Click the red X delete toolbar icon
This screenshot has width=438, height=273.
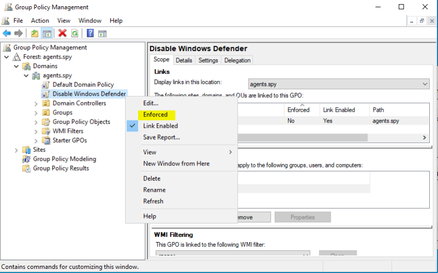pyautogui.click(x=62, y=33)
